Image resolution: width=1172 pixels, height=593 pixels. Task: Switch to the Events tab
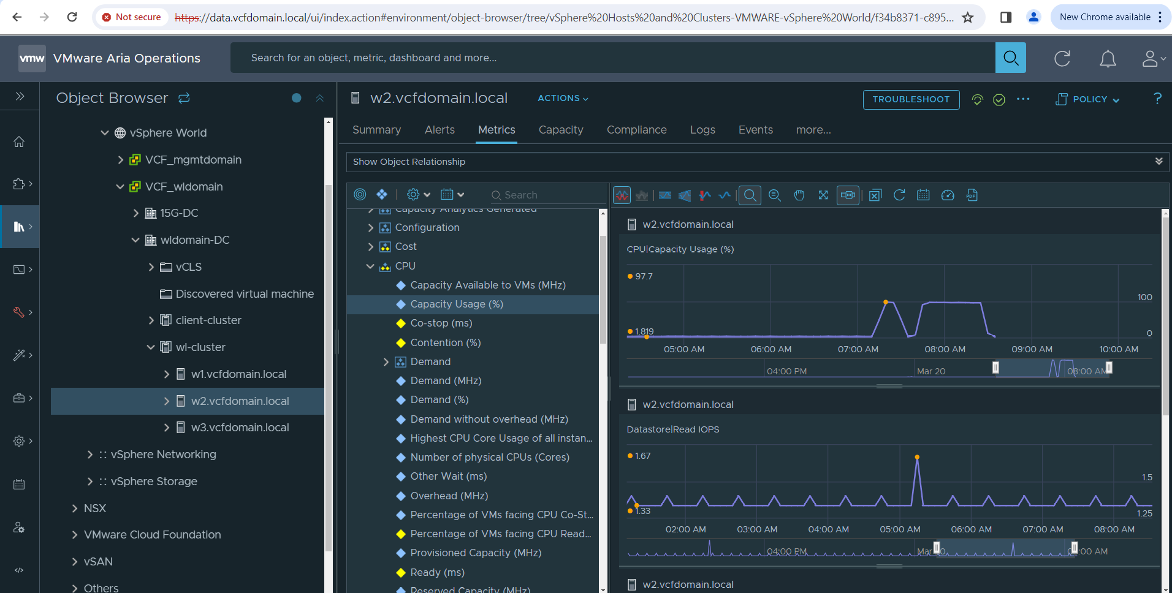(x=755, y=130)
